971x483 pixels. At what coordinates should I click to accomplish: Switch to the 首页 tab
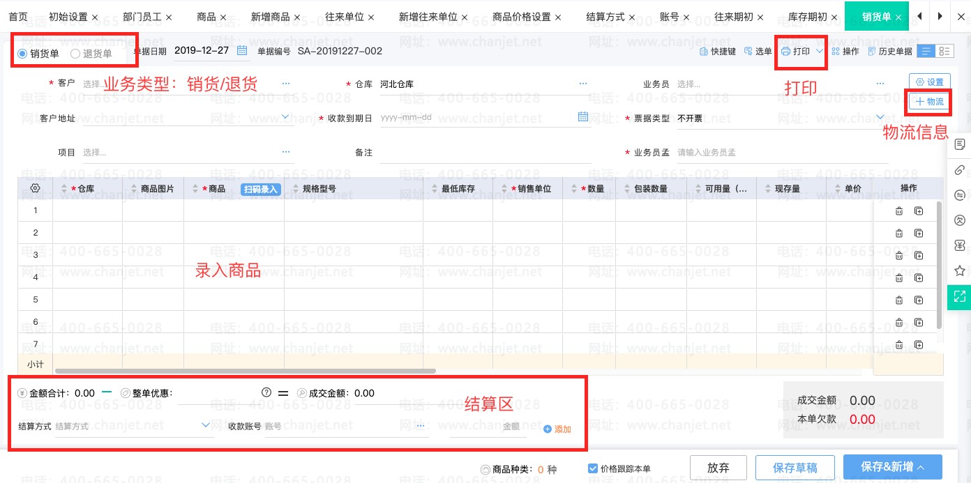[18, 16]
